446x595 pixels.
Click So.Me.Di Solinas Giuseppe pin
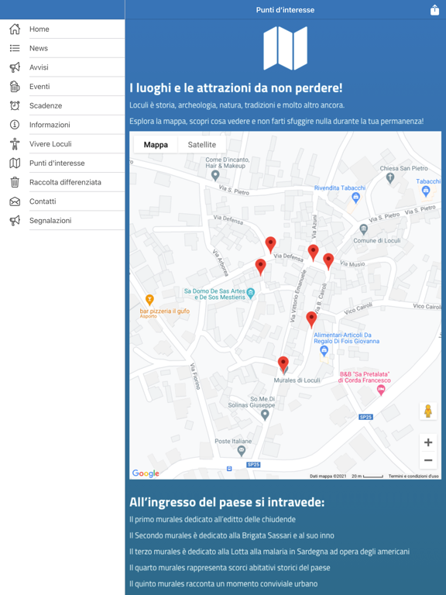[265, 414]
